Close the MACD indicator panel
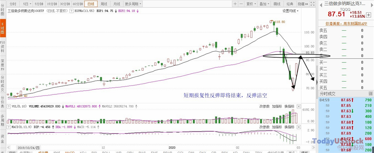The width and height of the screenshot is (374, 153). 299,127
